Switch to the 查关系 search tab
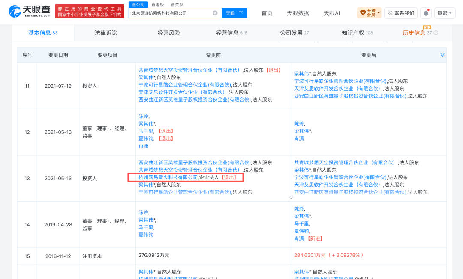This screenshot has height=279, width=463. coord(177,5)
